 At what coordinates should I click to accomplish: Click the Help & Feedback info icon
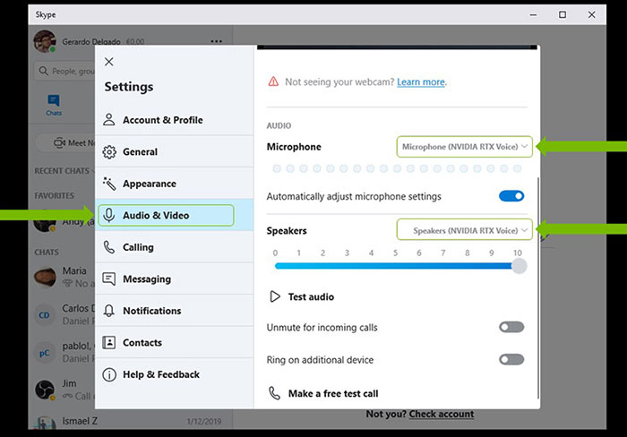pos(109,374)
